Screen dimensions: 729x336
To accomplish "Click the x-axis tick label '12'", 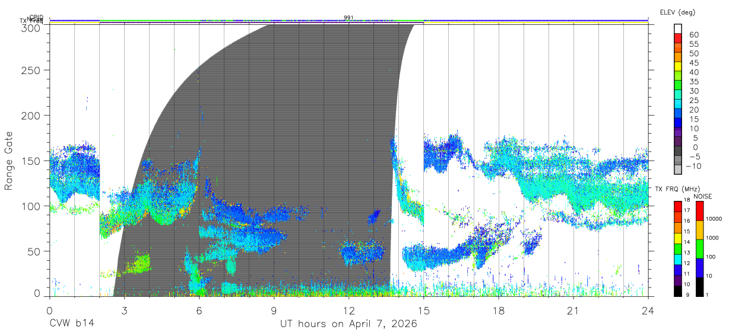I will pos(348,311).
